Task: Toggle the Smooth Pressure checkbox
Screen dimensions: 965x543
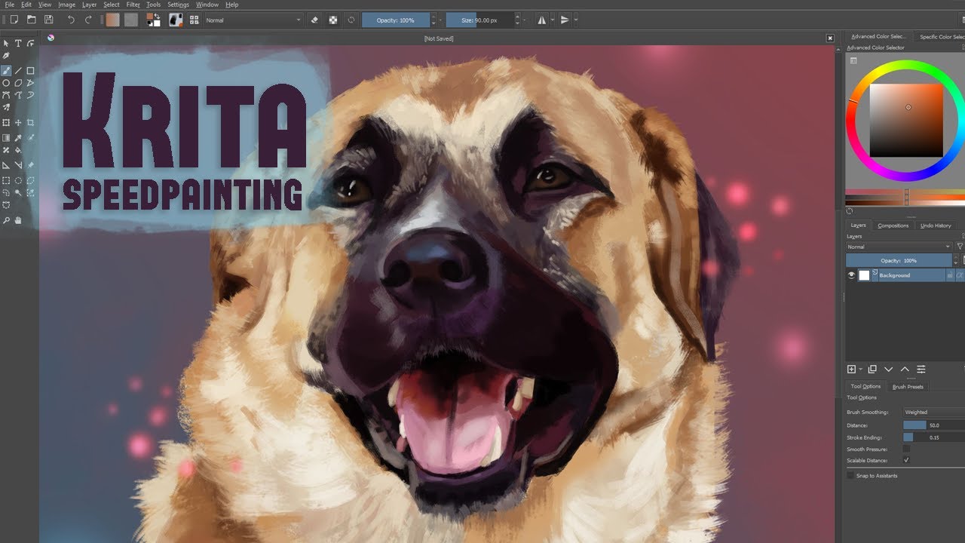Action: 906,449
